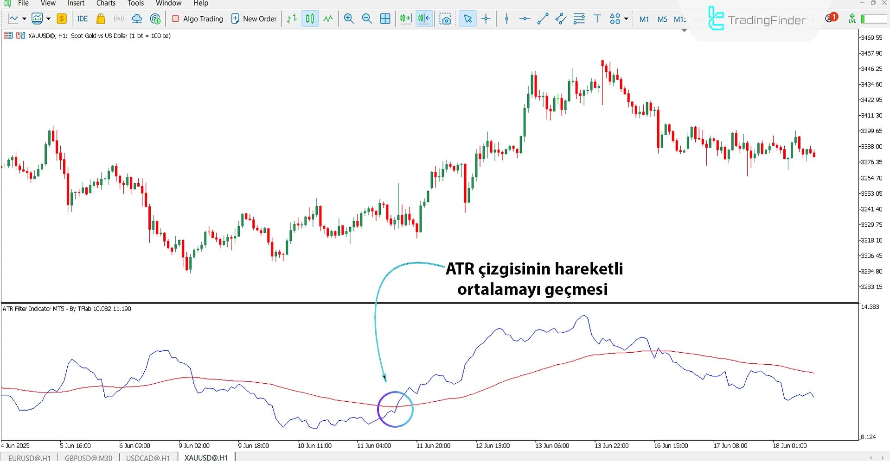Switch to M1 timeframe

(644, 19)
